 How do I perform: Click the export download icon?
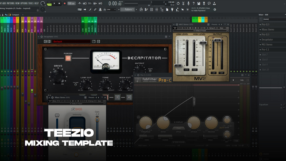214,3
